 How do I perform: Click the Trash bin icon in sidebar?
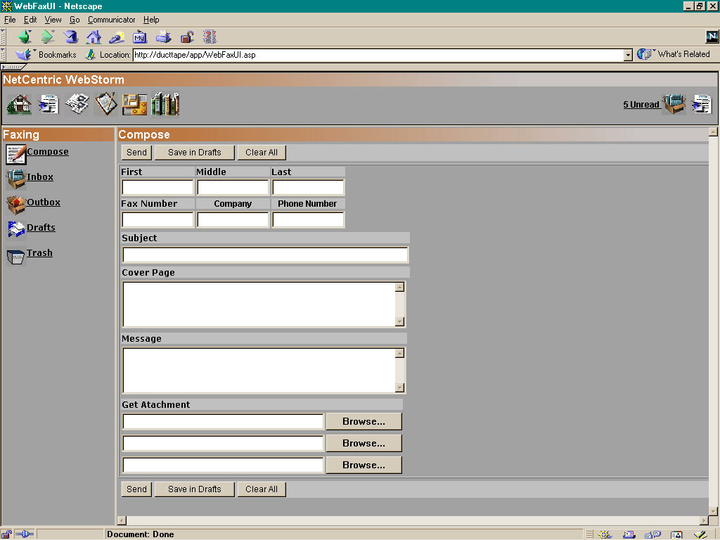click(x=15, y=256)
